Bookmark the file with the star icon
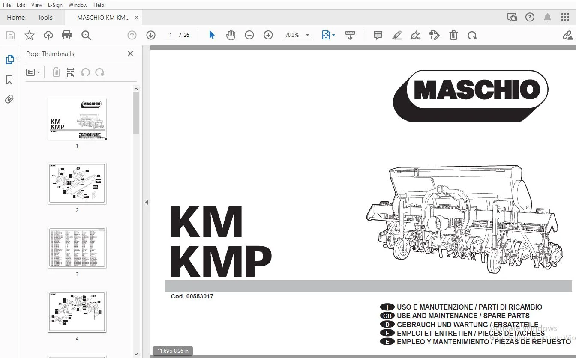 pyautogui.click(x=30, y=35)
